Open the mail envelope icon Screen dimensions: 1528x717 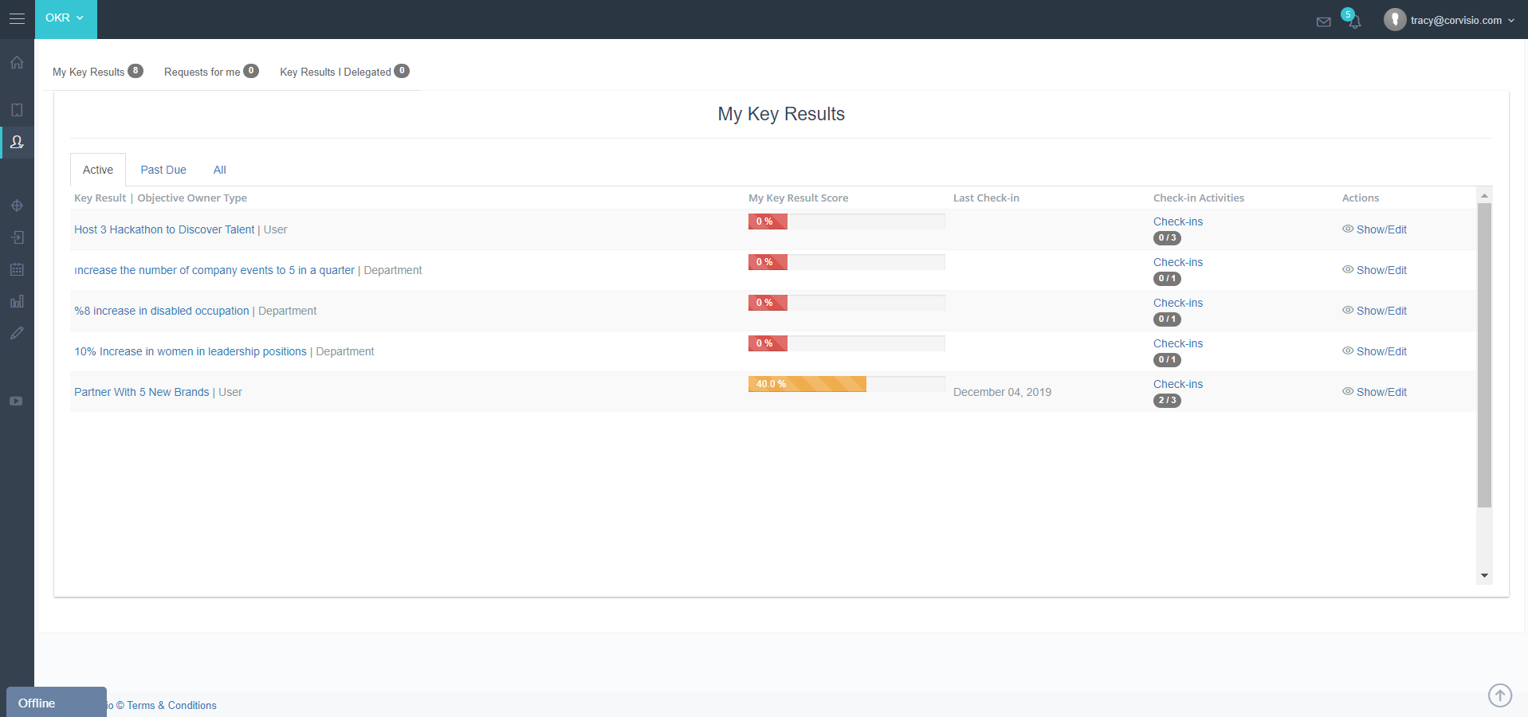point(1323,22)
